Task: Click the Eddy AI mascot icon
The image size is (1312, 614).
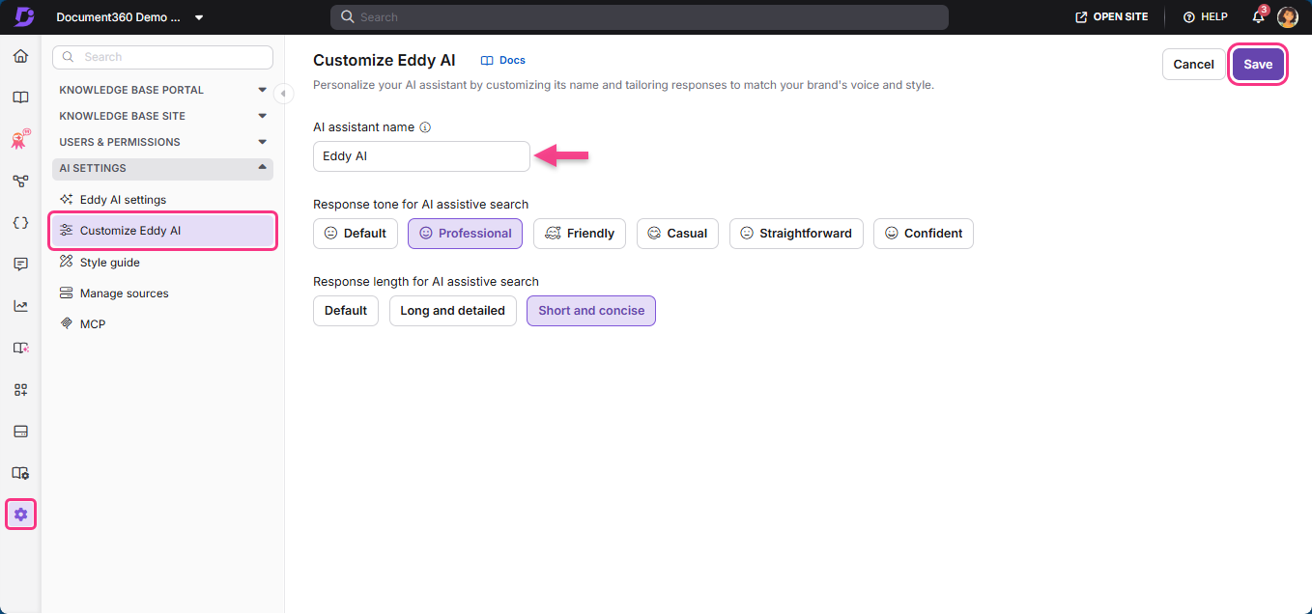Action: coord(20,138)
